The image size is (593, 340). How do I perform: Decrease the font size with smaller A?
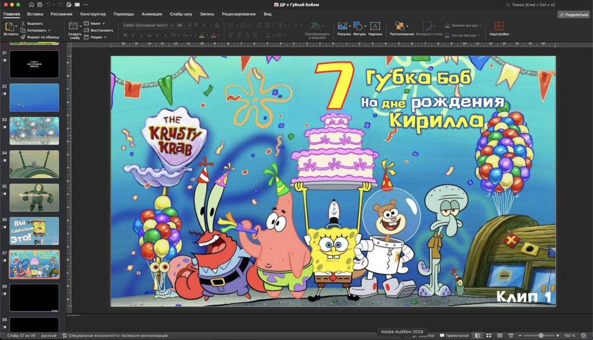pyautogui.click(x=204, y=25)
